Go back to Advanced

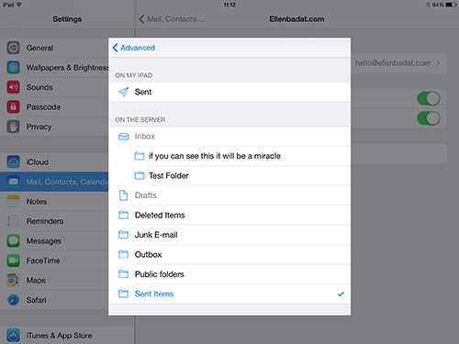tap(134, 48)
